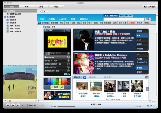Select VIP回饋 in featured list

142,49
